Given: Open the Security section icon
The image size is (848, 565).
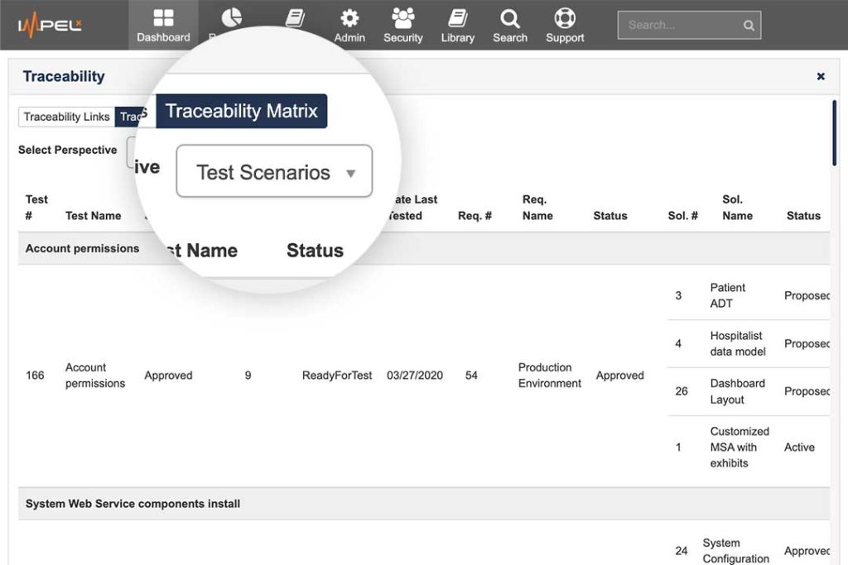Looking at the screenshot, I should coord(402,25).
